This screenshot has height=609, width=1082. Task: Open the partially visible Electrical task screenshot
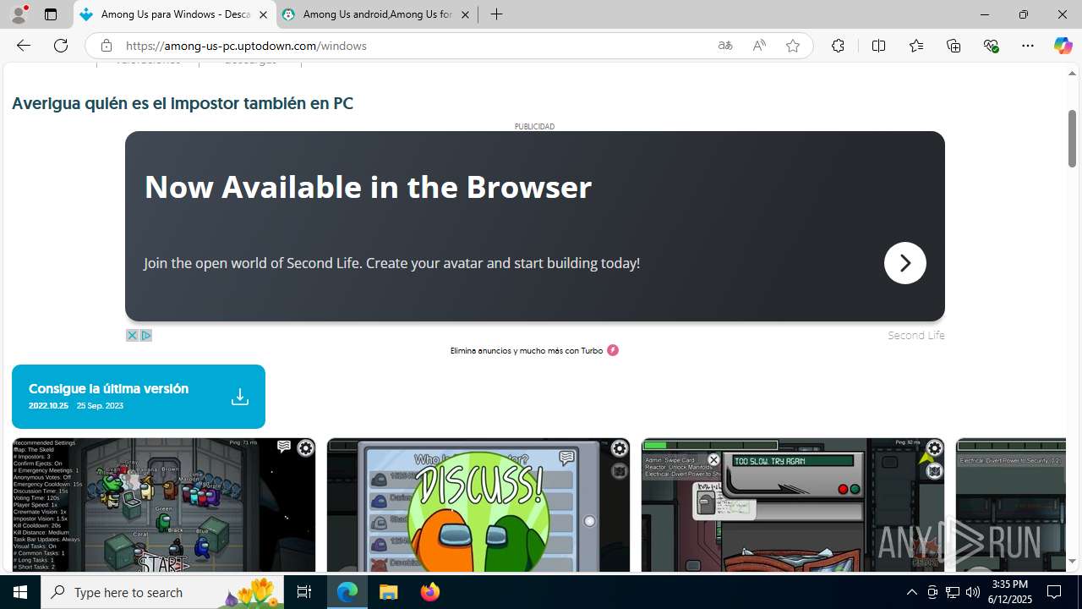pyautogui.click(x=1011, y=505)
